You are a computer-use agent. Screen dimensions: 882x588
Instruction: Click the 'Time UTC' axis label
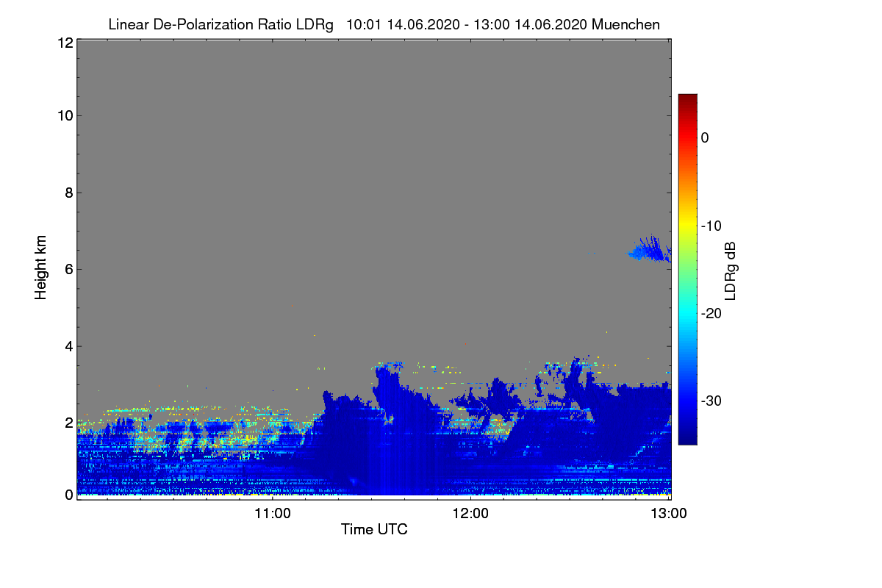click(374, 529)
